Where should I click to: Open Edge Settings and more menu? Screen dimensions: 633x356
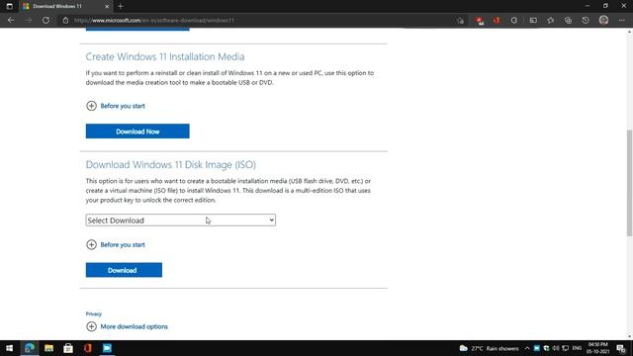tap(621, 20)
